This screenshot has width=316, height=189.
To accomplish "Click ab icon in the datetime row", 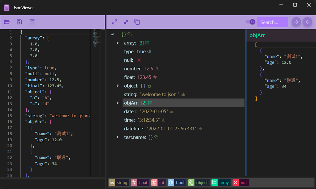I will coord(200,129).
